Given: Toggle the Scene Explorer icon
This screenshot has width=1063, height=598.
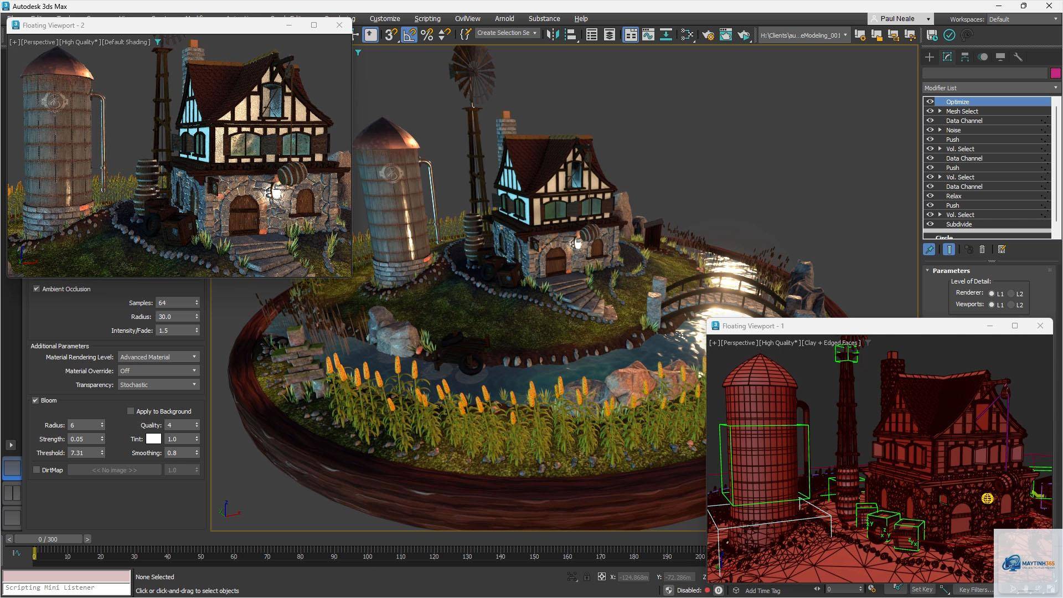Looking at the screenshot, I should (592, 35).
